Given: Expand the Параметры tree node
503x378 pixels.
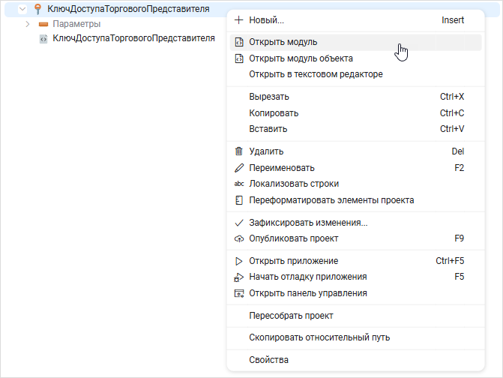Looking at the screenshot, I should (x=28, y=24).
